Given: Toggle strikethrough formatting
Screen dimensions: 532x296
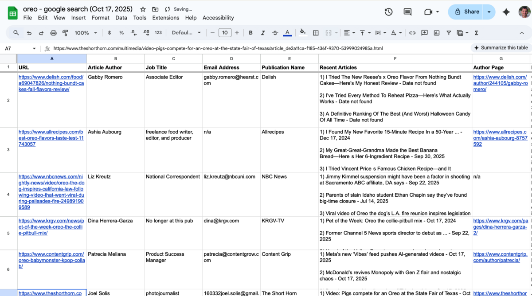Looking at the screenshot, I should coord(275,33).
